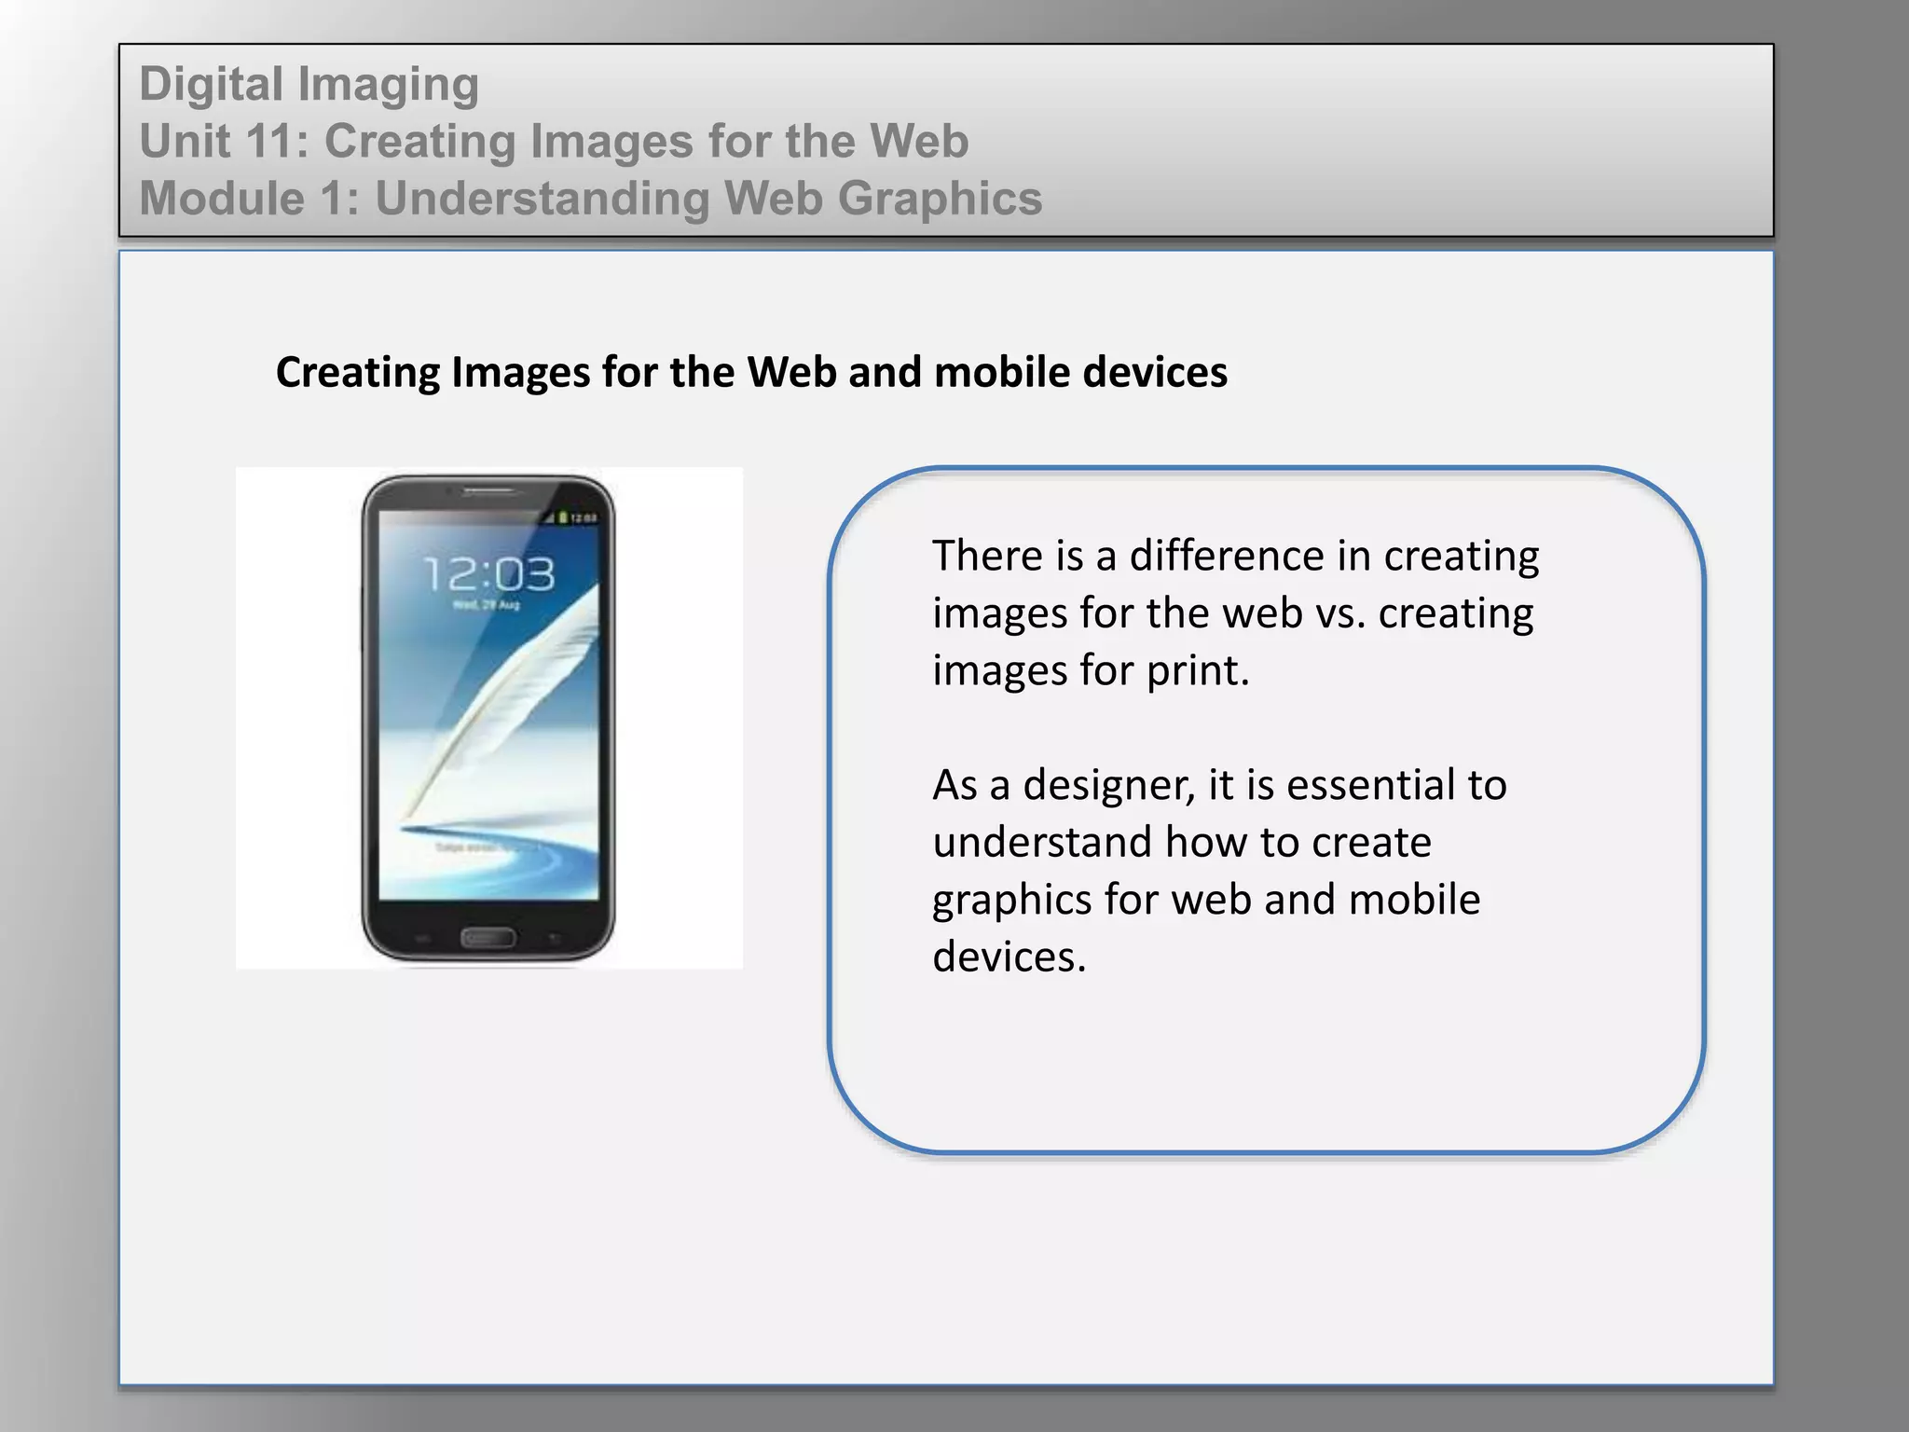Click 'Unit 11: Creating Images for the Web'
This screenshot has width=1909, height=1432.
pos(554,142)
